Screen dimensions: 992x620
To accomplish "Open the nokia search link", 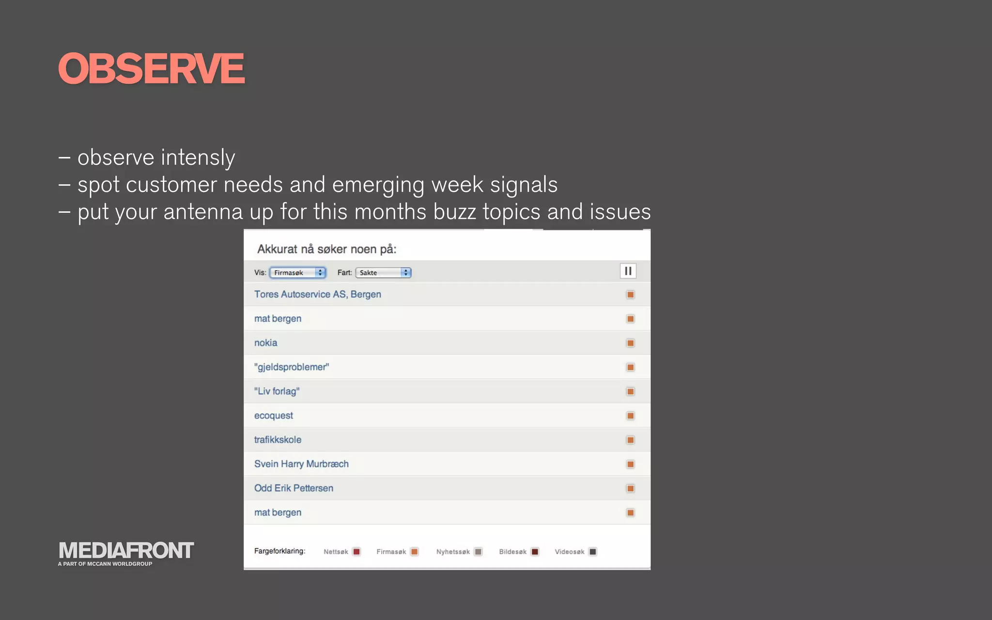I will pyautogui.click(x=266, y=343).
